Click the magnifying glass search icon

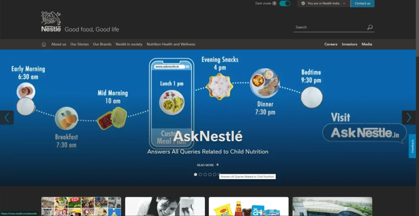tap(369, 27)
